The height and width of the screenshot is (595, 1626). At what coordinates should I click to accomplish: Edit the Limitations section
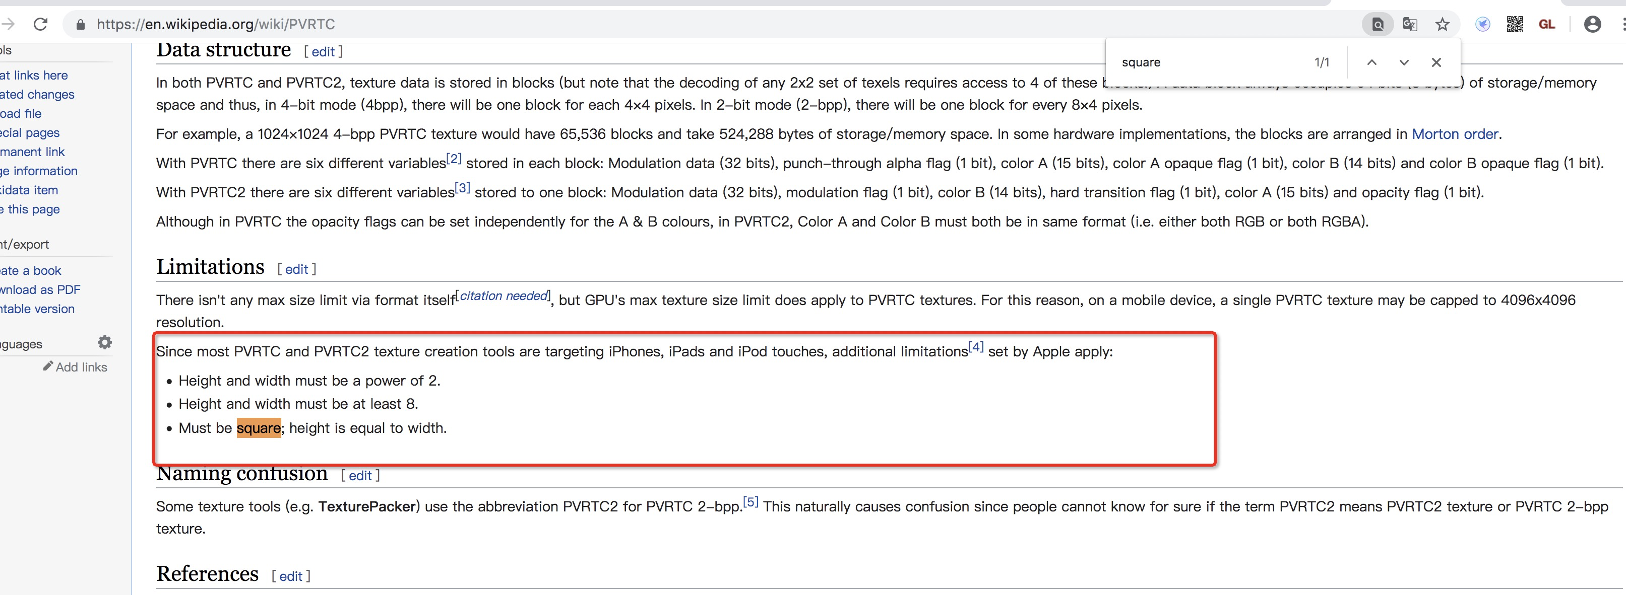pyautogui.click(x=296, y=270)
